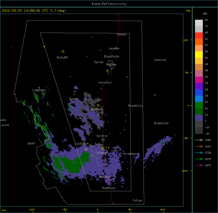
Task: Click the RedDeer city label
Action: pos(112,65)
